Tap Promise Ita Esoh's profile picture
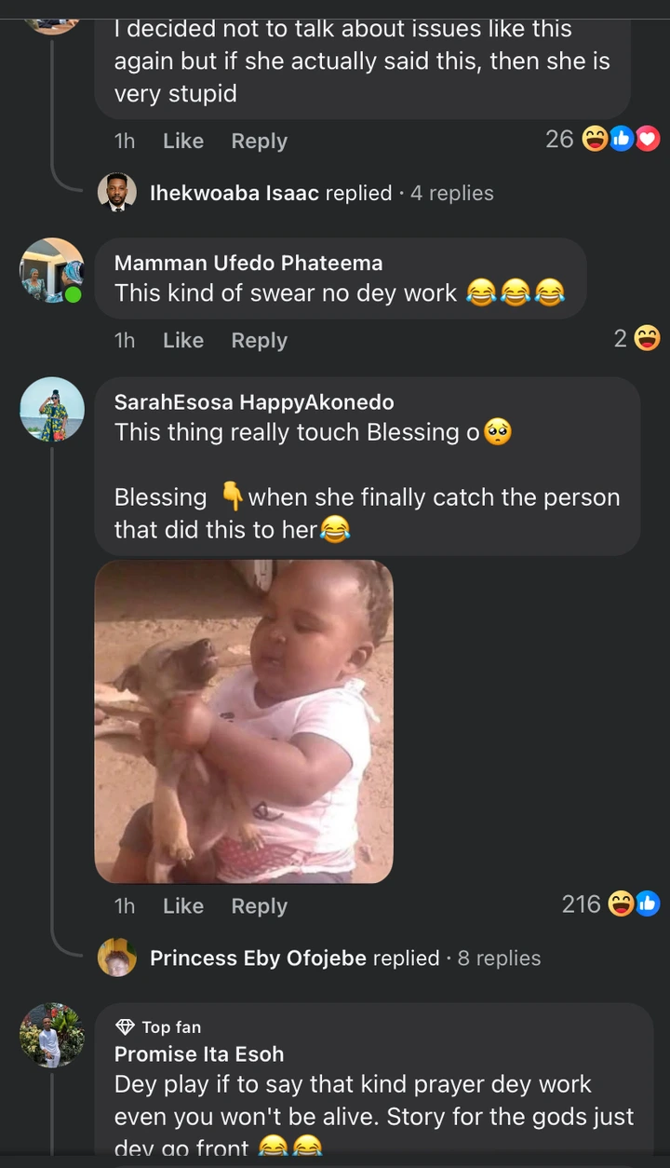The height and width of the screenshot is (1168, 670). click(52, 1035)
